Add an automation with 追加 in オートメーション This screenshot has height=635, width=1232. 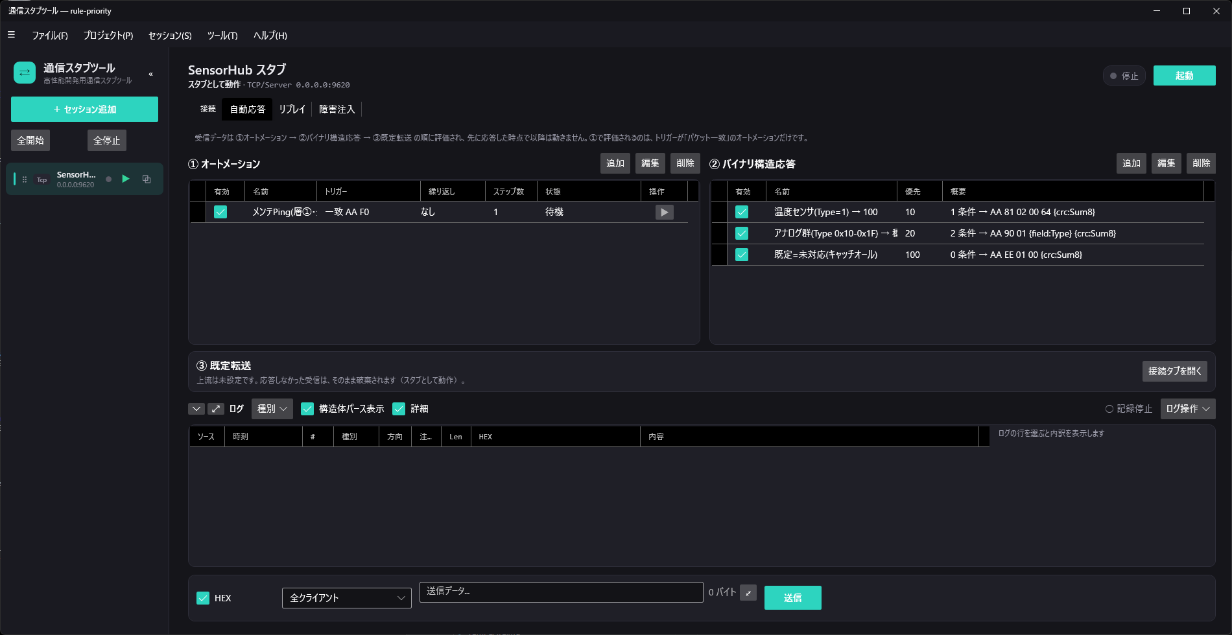[x=615, y=163]
